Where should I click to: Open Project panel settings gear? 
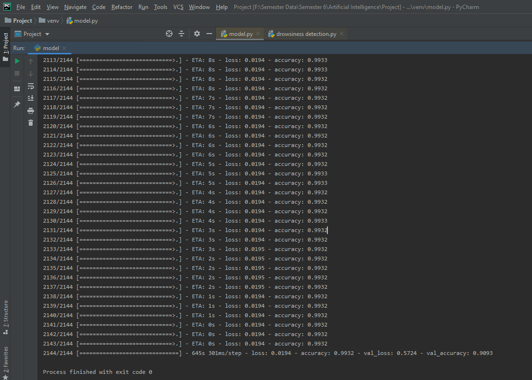(197, 34)
